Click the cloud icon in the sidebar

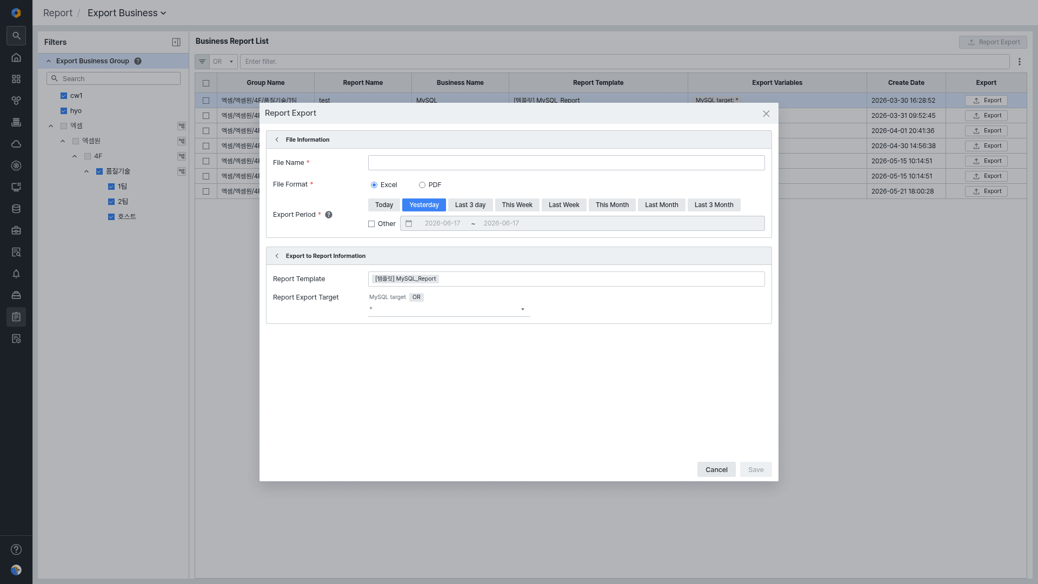(16, 144)
